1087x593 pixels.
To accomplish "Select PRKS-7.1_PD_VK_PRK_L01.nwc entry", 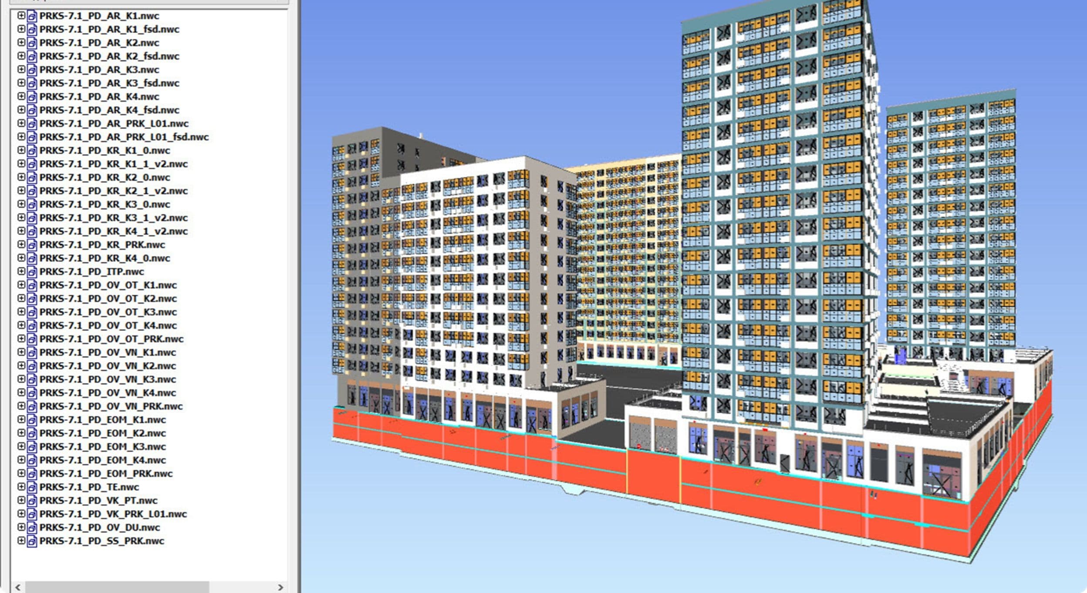I will 113,514.
